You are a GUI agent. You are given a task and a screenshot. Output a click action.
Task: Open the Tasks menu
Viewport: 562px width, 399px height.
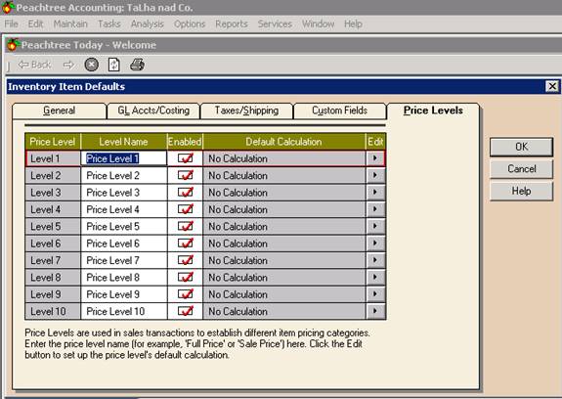[x=108, y=24]
